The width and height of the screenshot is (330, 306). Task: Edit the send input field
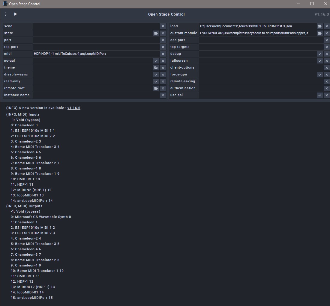[x=96, y=26]
